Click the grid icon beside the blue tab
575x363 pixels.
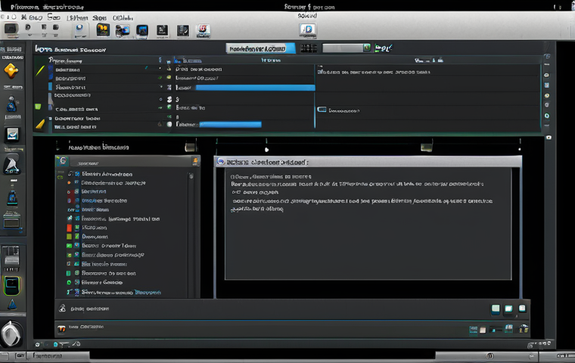point(309,48)
